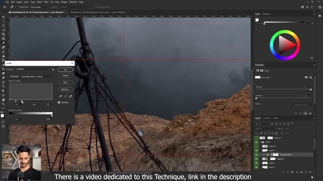
Task: Delete the mask using Properties trash icon
Action: coord(310,113)
